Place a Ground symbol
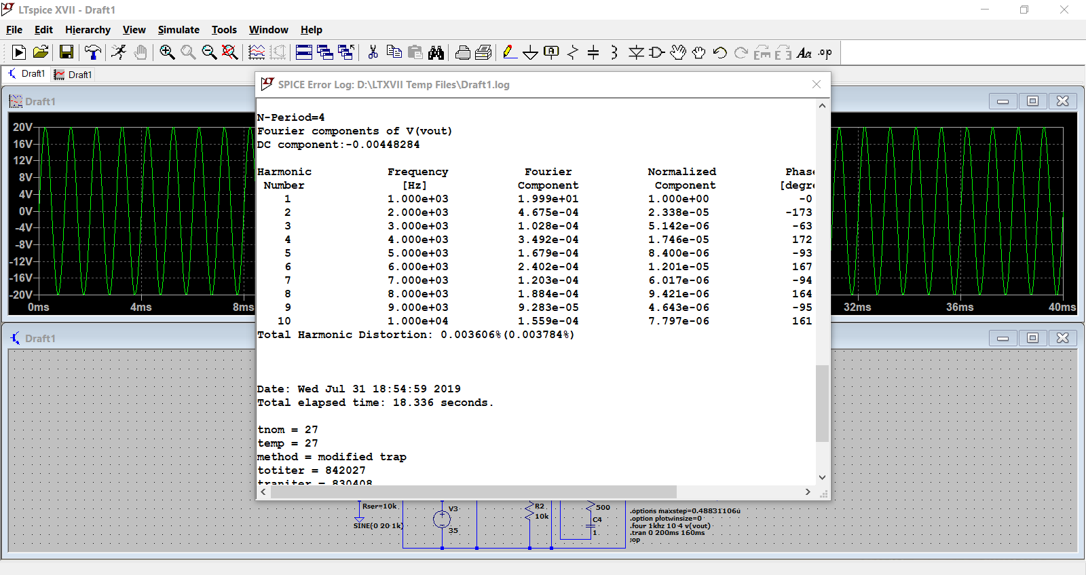1086x575 pixels. click(x=531, y=52)
